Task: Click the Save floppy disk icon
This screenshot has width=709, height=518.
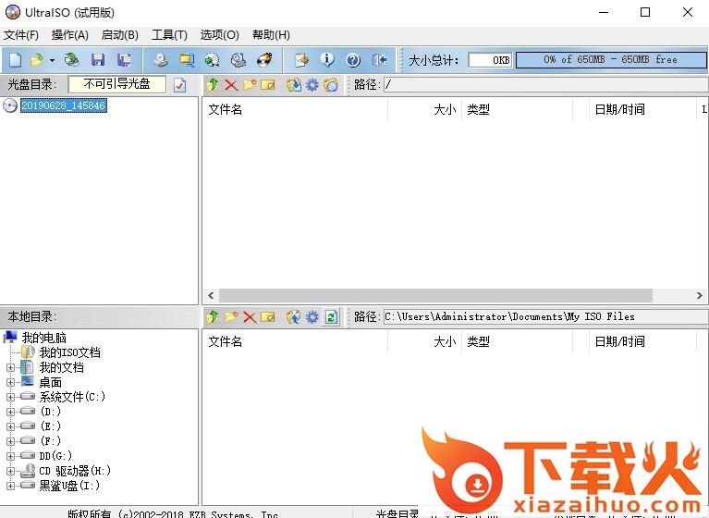Action: pos(98,60)
